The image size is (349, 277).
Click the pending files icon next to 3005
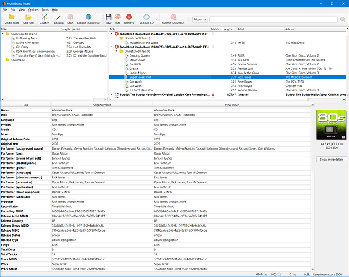[279, 274]
